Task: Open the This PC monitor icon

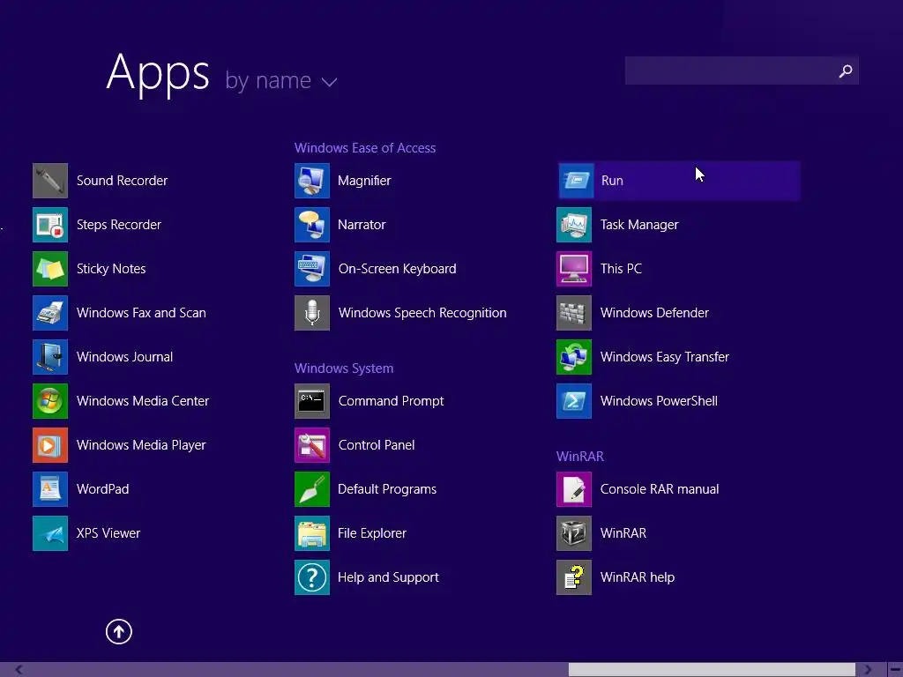Action: (574, 269)
